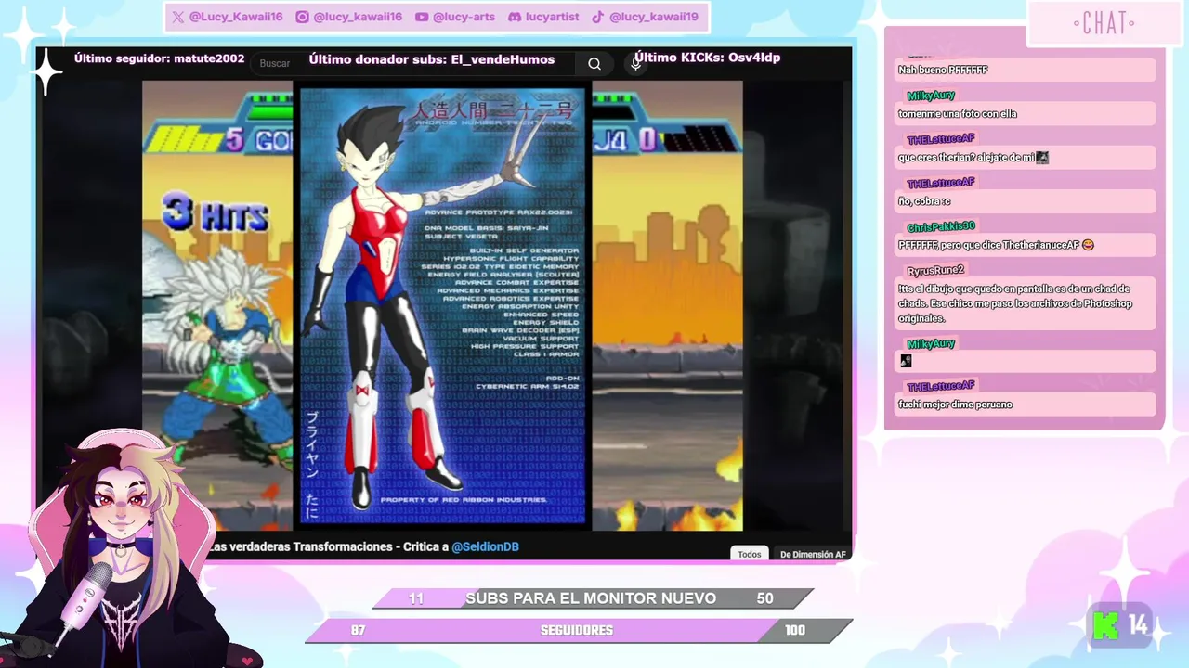Click the 'Seguidores' goal progress bar

click(579, 630)
